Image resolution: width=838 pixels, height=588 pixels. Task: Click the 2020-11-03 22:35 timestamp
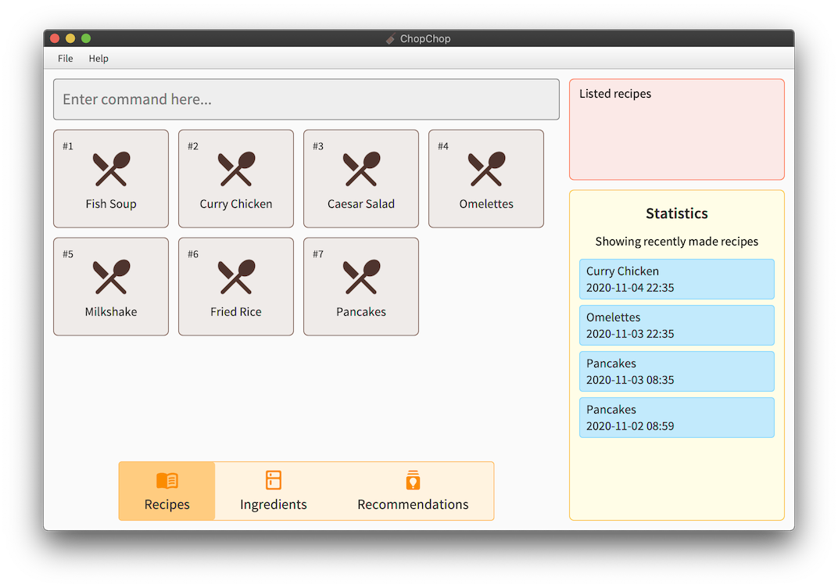(x=630, y=334)
